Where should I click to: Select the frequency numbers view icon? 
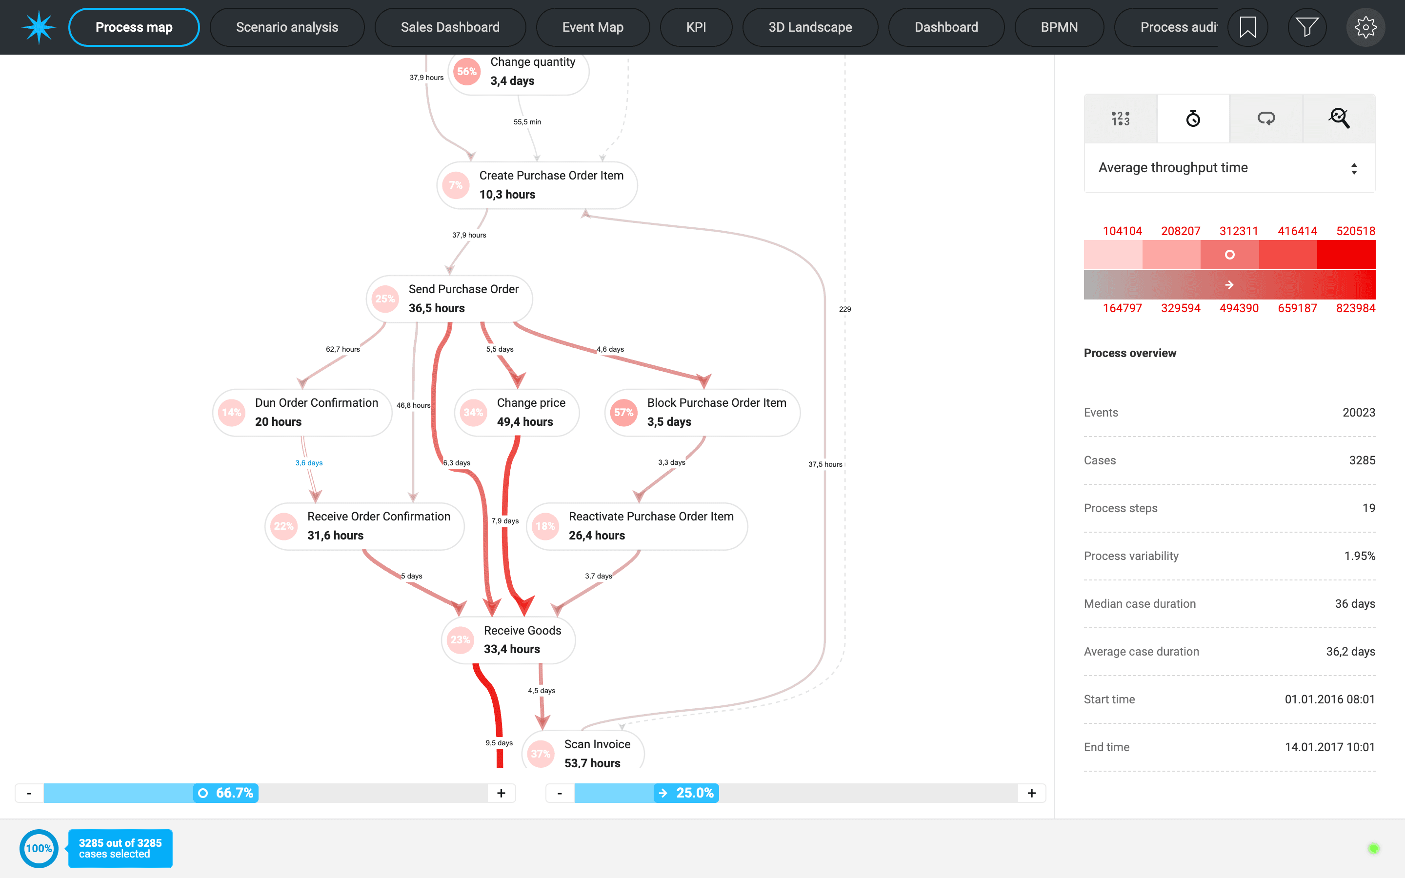1120,119
